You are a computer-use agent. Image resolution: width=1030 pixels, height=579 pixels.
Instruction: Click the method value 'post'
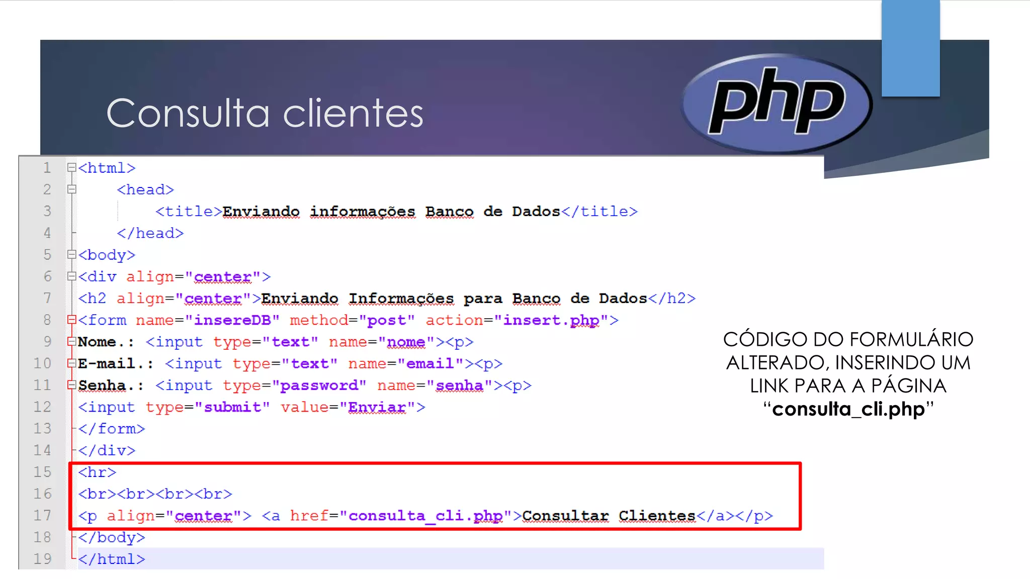[x=386, y=320]
